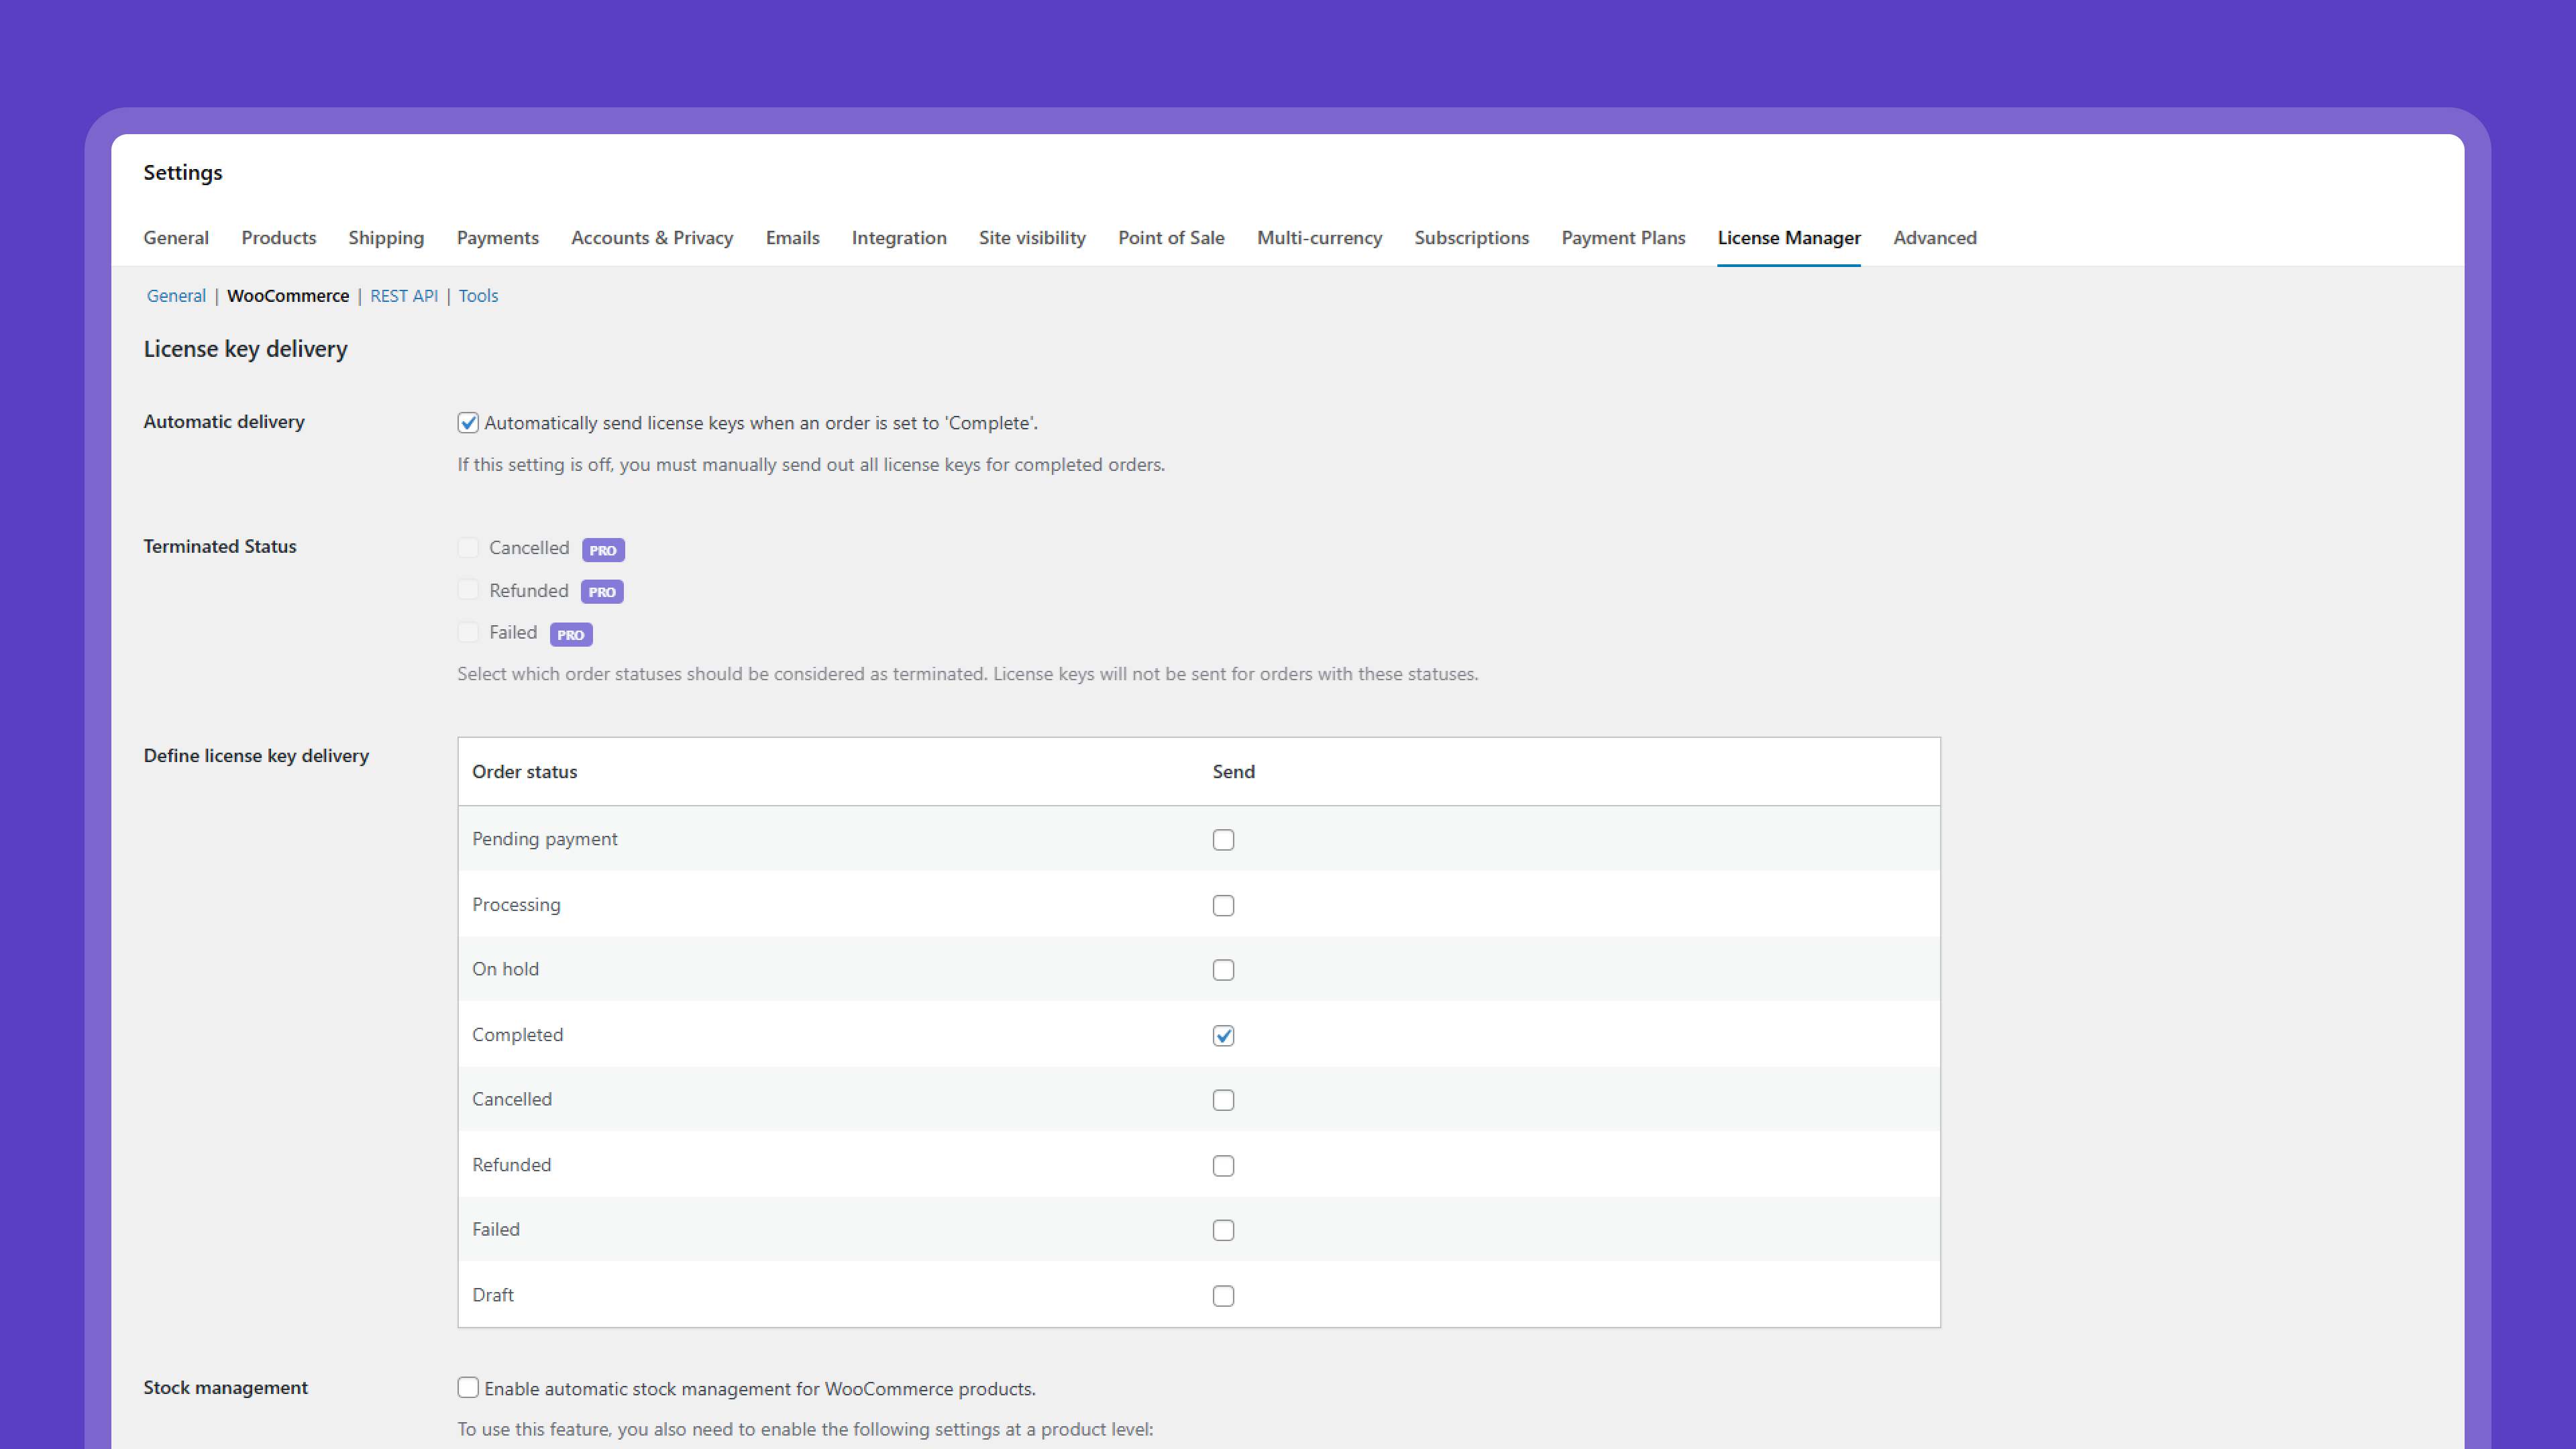Check Send for Draft order status
The image size is (2576, 1449).
pyautogui.click(x=1223, y=1296)
